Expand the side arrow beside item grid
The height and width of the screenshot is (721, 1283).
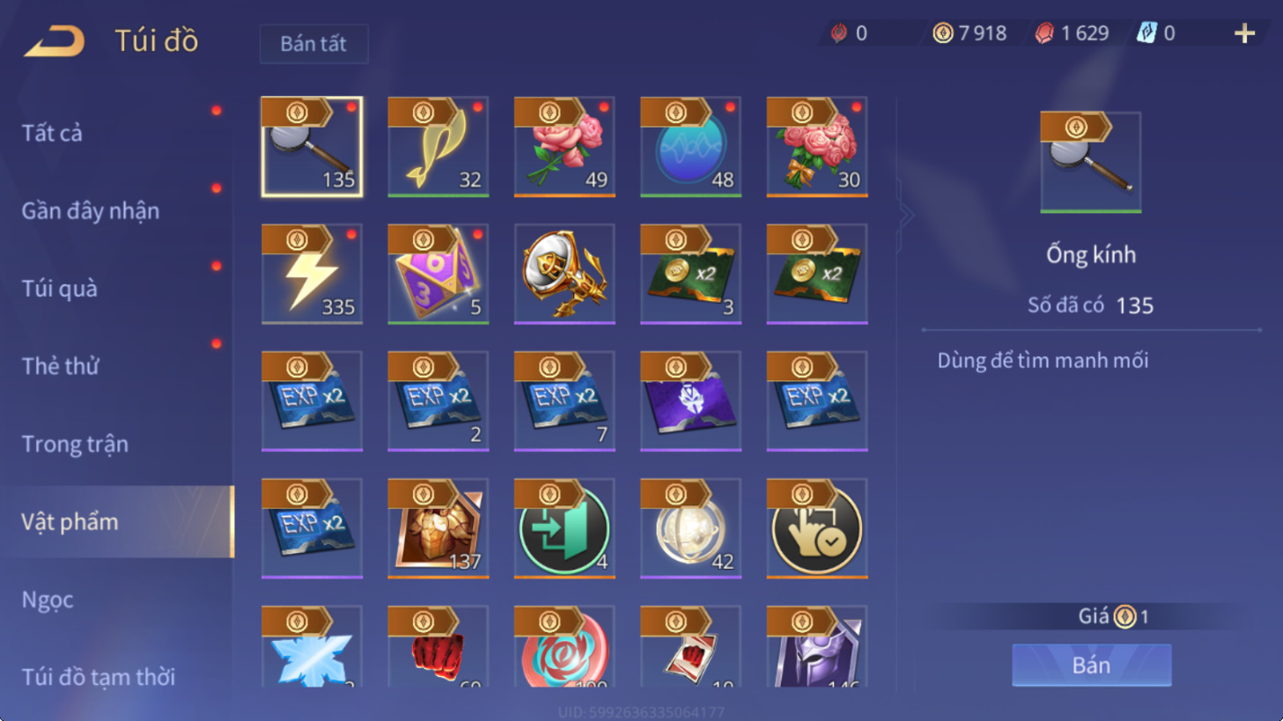click(905, 215)
